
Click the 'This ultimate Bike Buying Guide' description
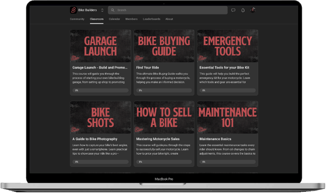pos(163,78)
